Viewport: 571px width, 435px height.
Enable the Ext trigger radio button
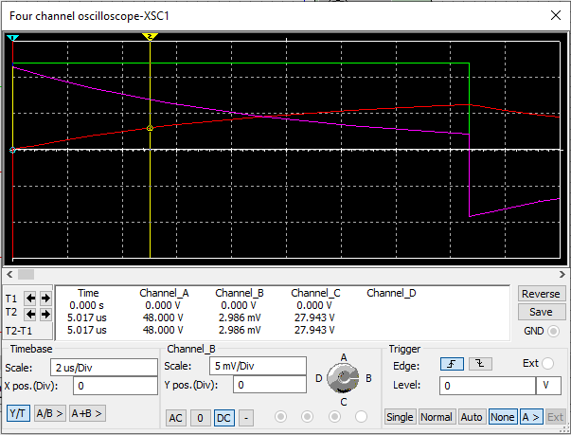[x=547, y=363]
